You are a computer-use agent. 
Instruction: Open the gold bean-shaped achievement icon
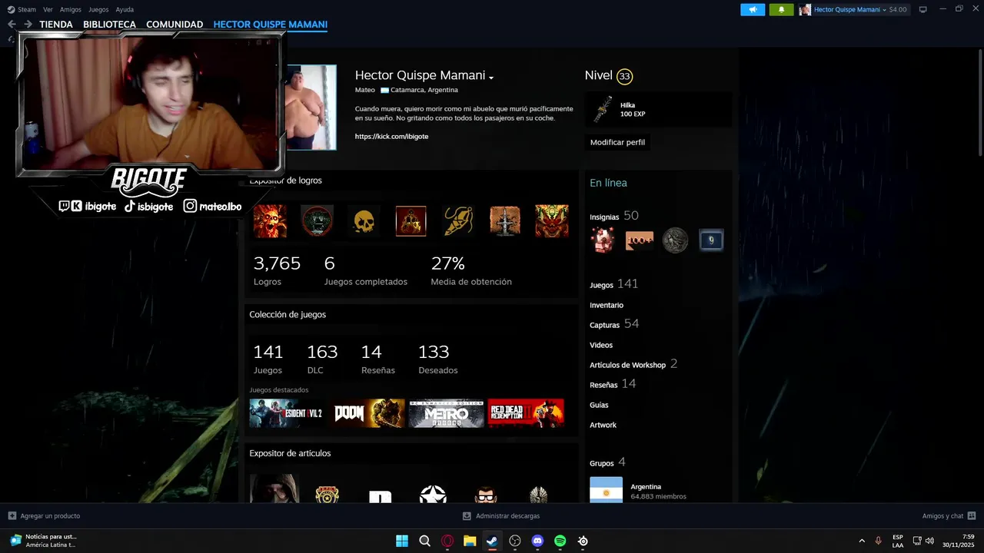tap(458, 221)
